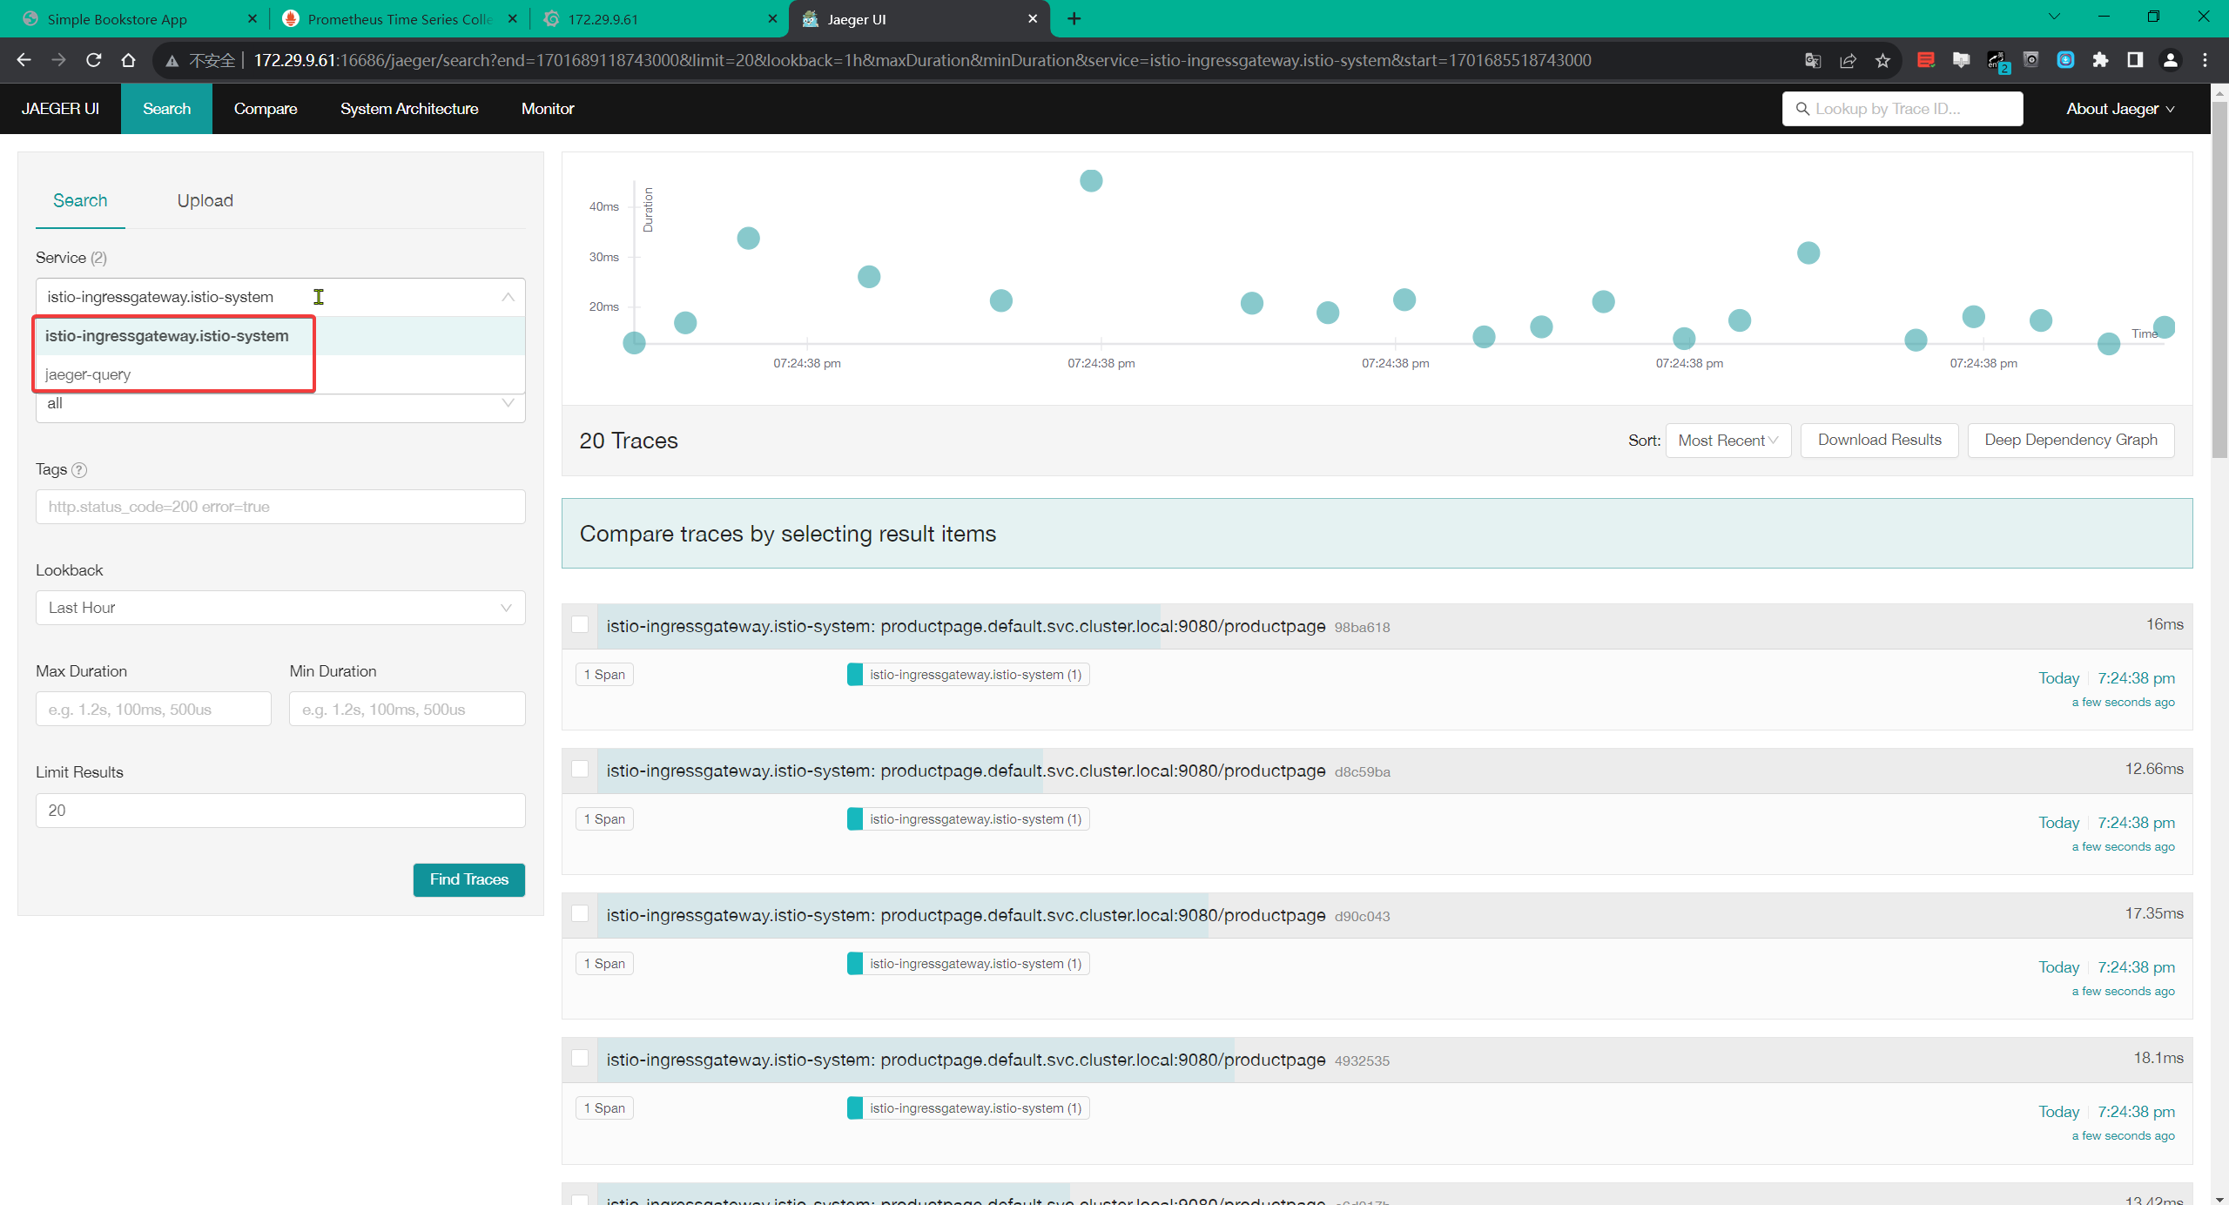Click the browser address bar URL
Viewport: 2229px width, 1205px height.
pyautogui.click(x=921, y=60)
